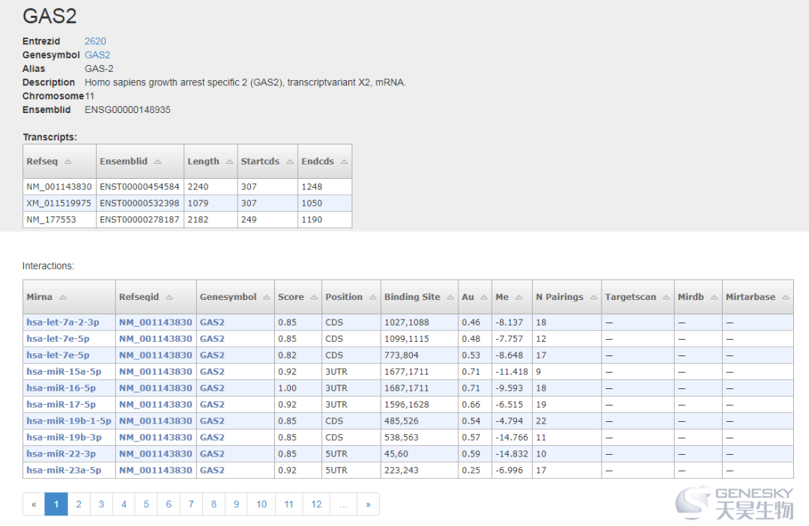Click the Genesymbol column sort arrow

coord(267,297)
